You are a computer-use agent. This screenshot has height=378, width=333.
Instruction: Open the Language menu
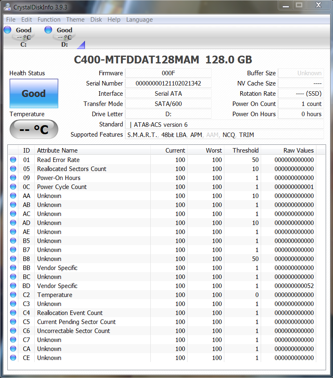pos(139,20)
